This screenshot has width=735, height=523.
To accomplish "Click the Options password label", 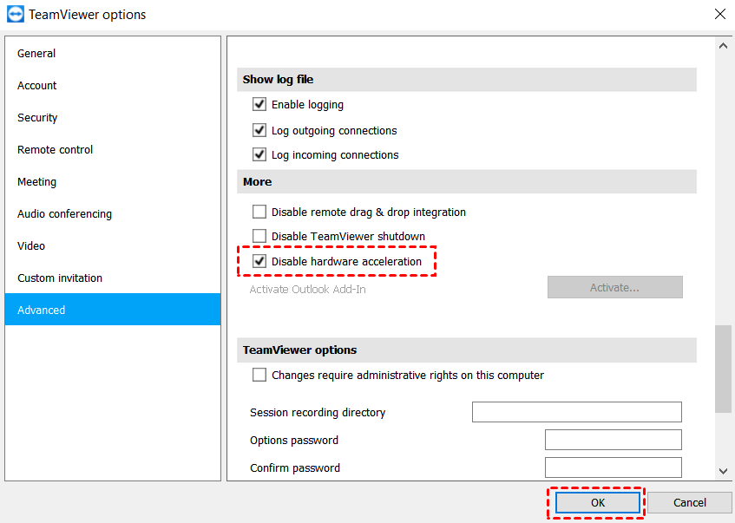I will [x=294, y=440].
